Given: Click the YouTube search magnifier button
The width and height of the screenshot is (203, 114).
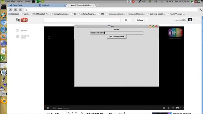Looking at the screenshot, I should pyautogui.click(x=126, y=20).
